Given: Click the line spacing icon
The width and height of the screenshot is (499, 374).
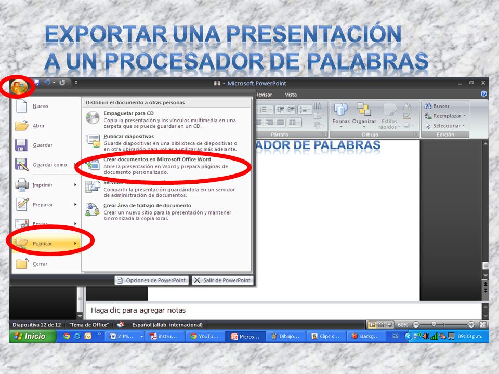Looking at the screenshot, I should coord(304,110).
